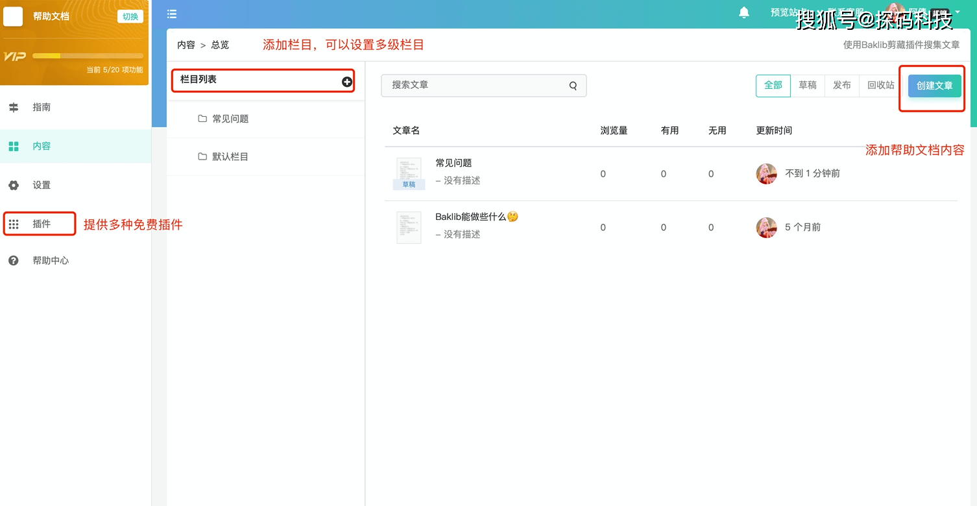977x506 pixels.
Task: Click the VIP feature progress bar
Action: click(x=88, y=56)
